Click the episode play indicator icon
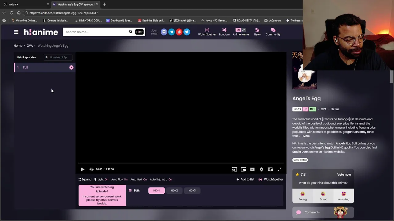 71,68
